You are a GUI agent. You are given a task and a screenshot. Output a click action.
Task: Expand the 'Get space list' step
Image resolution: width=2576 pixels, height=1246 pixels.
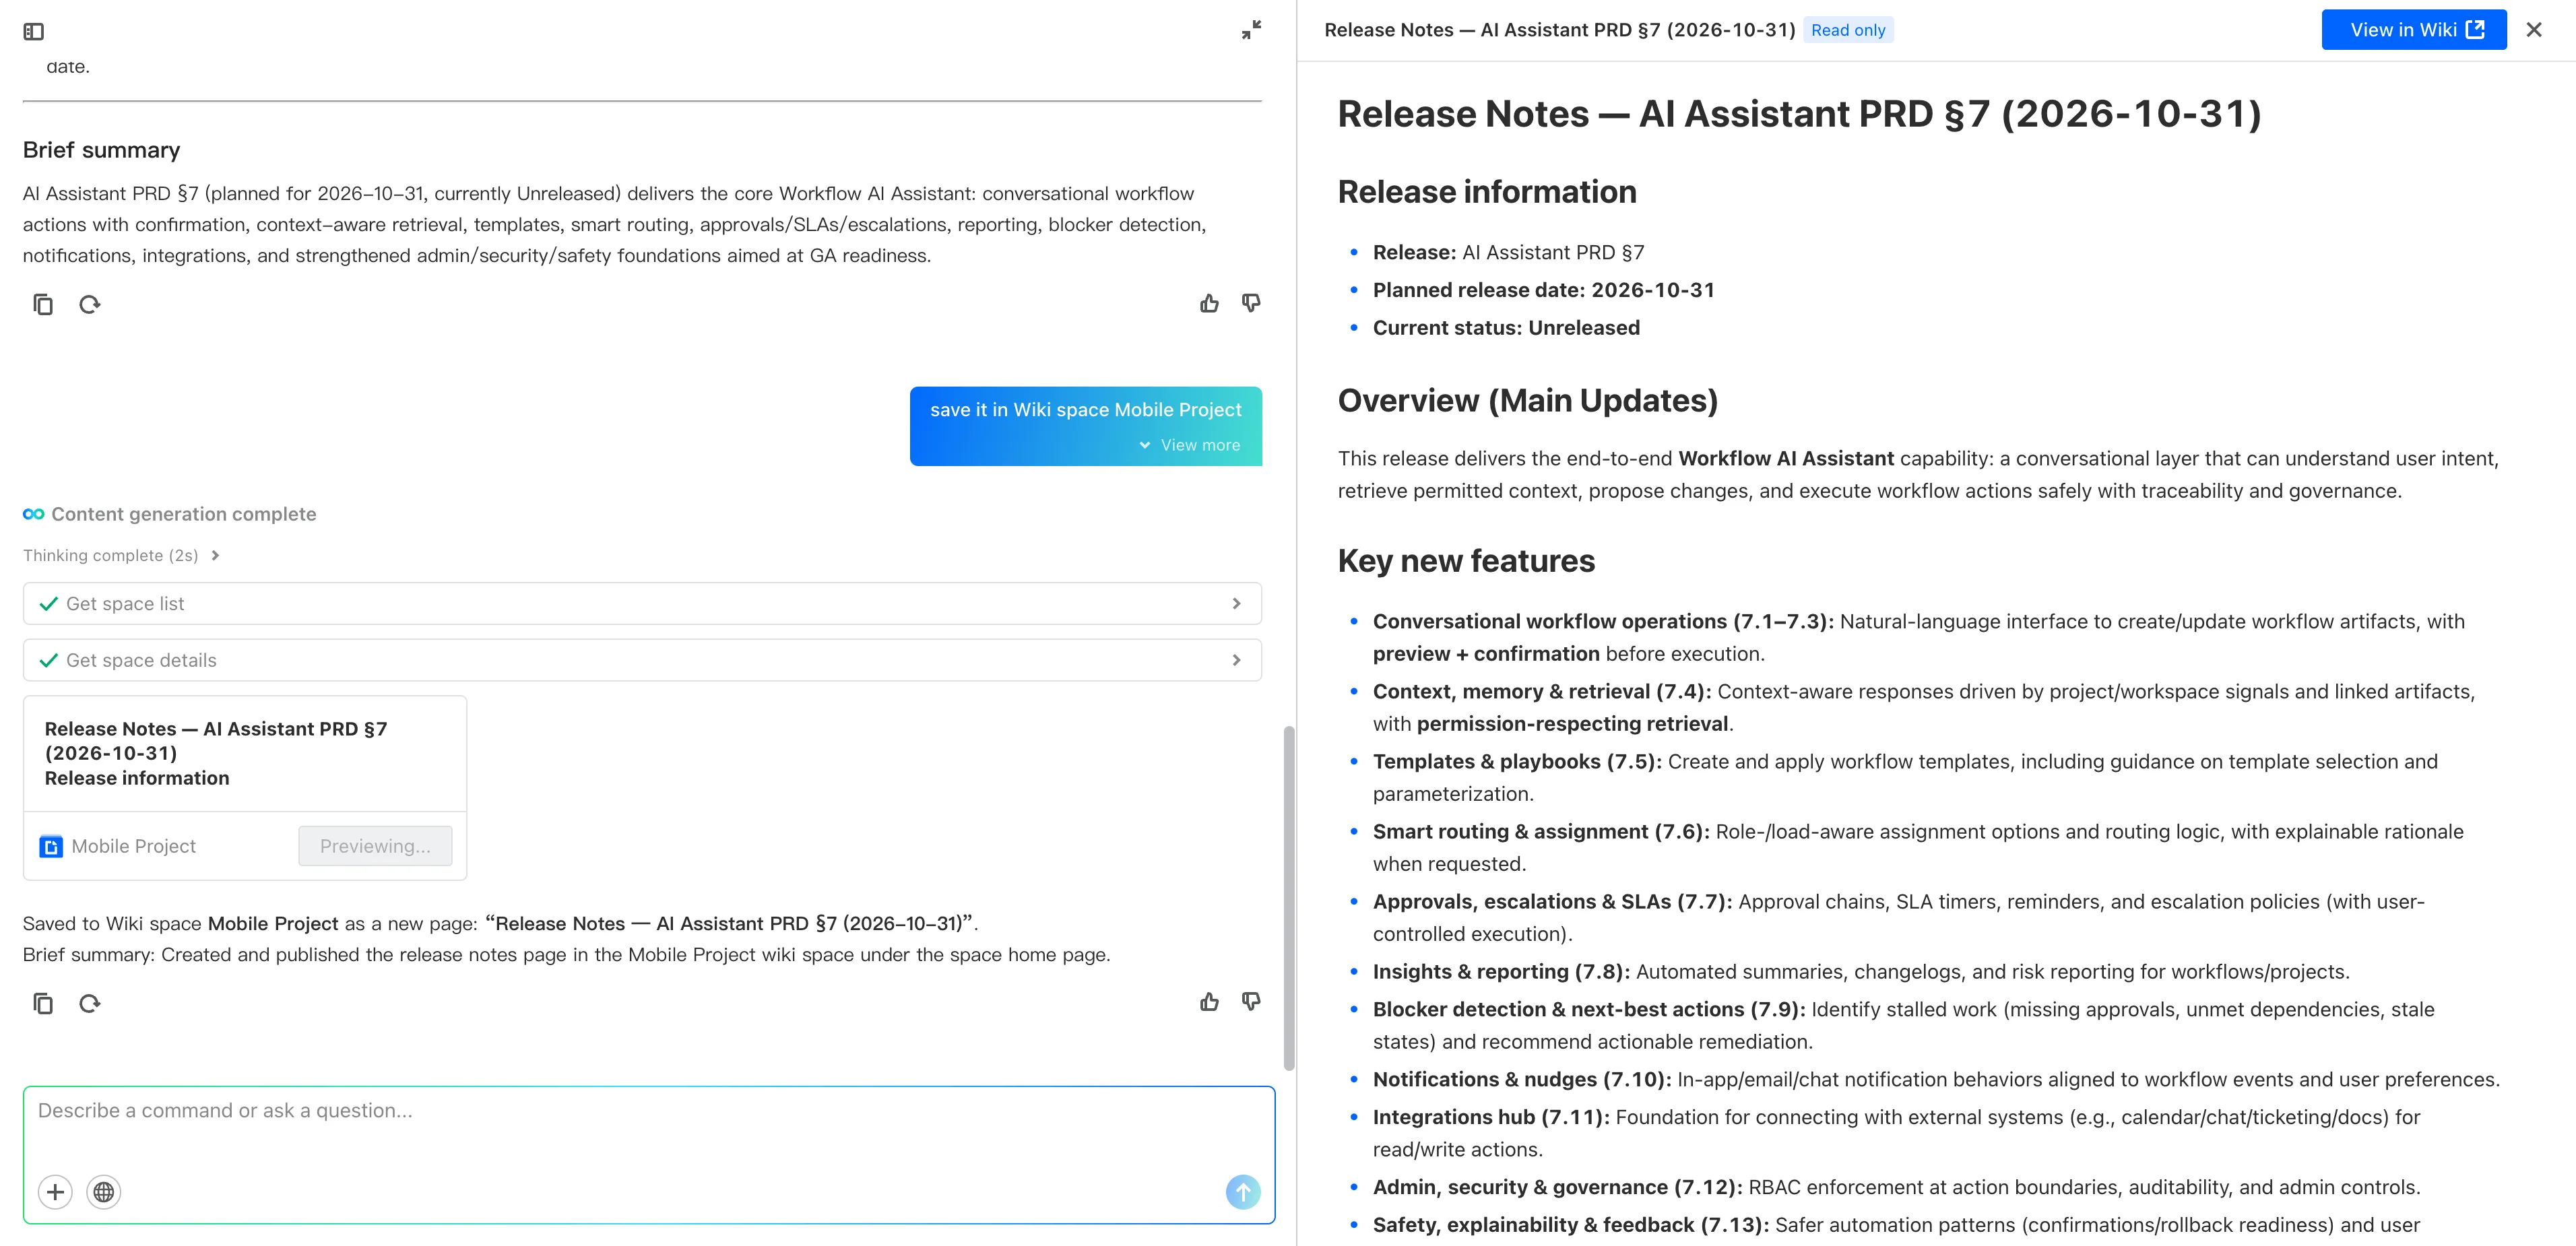[x=641, y=604]
